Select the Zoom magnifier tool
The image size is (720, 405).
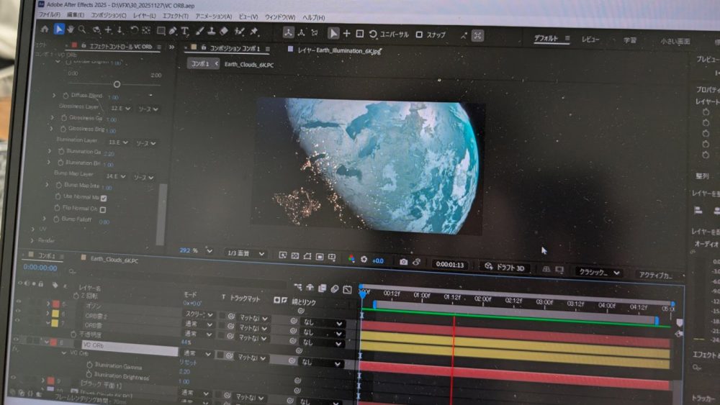(82, 29)
